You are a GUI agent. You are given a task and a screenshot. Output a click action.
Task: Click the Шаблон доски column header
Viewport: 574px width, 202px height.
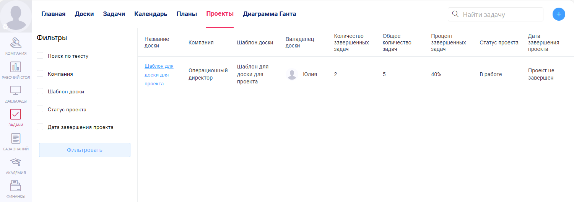coord(255,42)
